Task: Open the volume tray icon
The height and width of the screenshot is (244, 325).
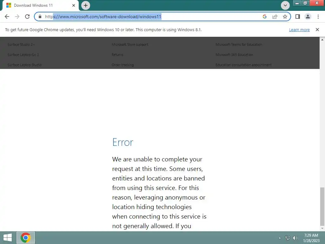Action: (295, 238)
